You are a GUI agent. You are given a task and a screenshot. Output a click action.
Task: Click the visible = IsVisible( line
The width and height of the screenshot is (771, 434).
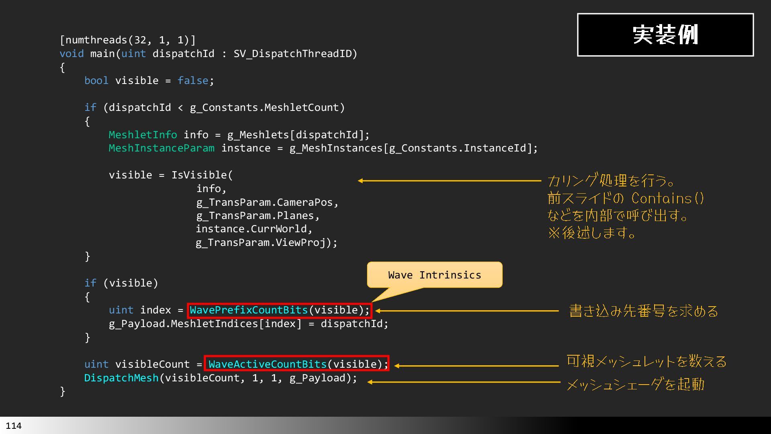pyautogui.click(x=171, y=175)
